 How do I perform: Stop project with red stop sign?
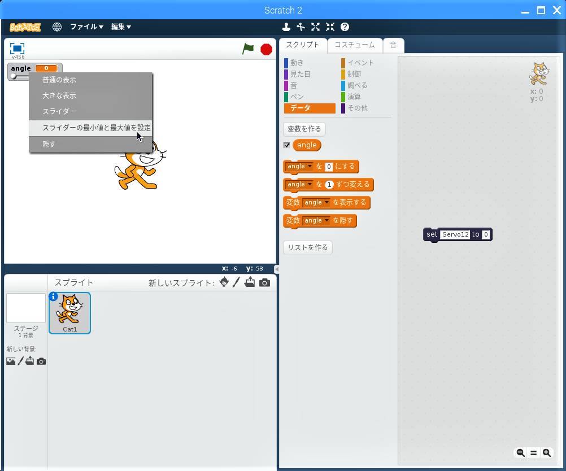pyautogui.click(x=267, y=49)
